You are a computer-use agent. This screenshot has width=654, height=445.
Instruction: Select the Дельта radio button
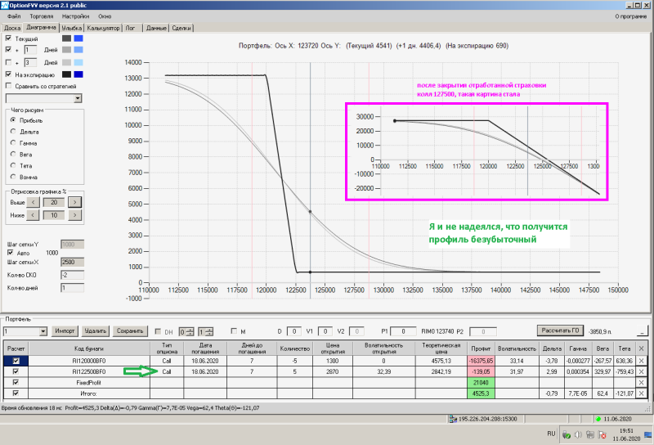tap(13, 131)
